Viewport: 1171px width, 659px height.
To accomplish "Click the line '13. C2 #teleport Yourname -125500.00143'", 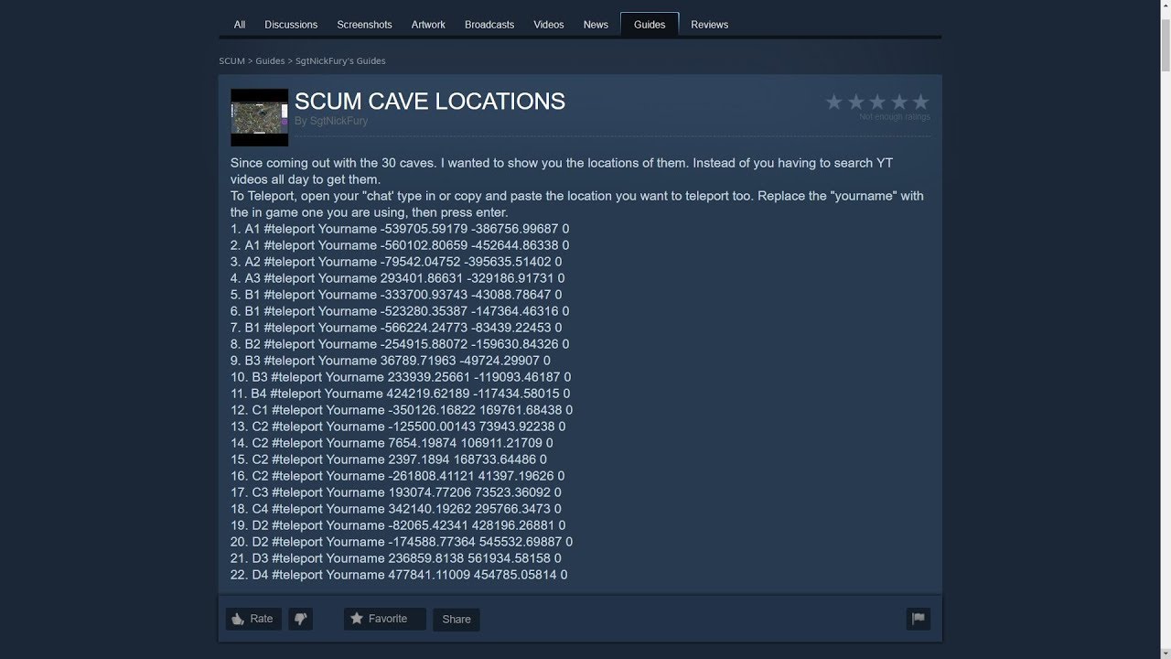I will [398, 427].
